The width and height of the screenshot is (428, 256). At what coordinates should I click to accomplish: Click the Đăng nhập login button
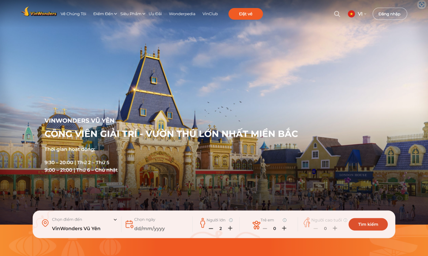pos(390,14)
